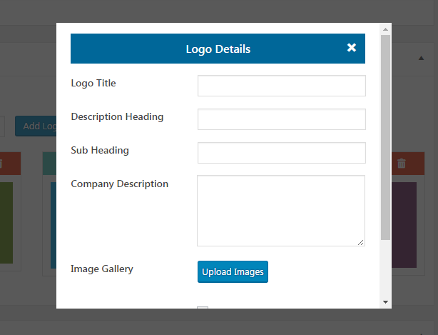
Task: Click the Logo Details header title
Action: [218, 49]
